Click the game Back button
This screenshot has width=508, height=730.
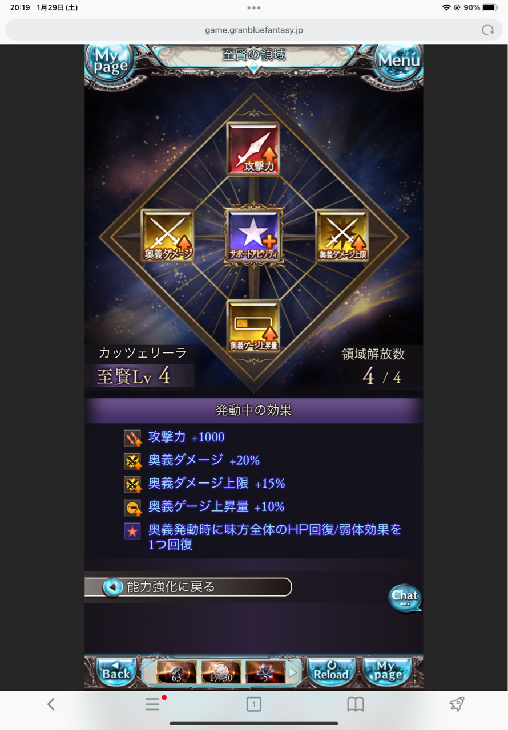116,672
